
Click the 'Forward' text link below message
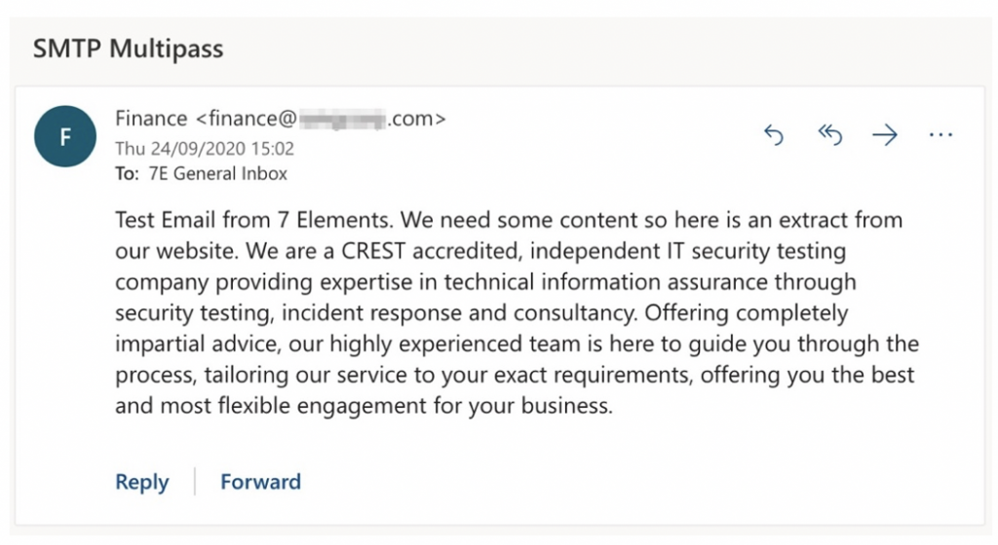pos(260,482)
